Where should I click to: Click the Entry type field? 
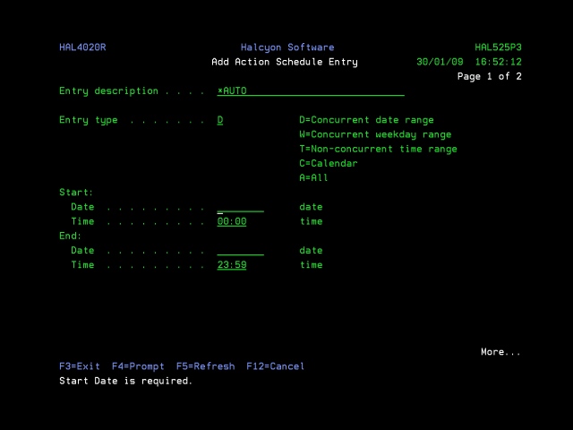point(220,120)
